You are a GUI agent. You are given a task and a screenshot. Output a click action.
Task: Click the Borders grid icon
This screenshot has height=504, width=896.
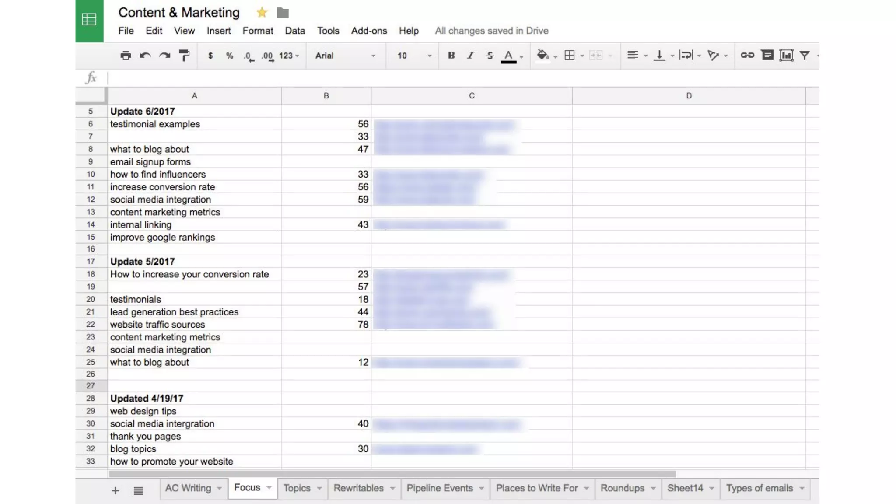click(x=569, y=55)
